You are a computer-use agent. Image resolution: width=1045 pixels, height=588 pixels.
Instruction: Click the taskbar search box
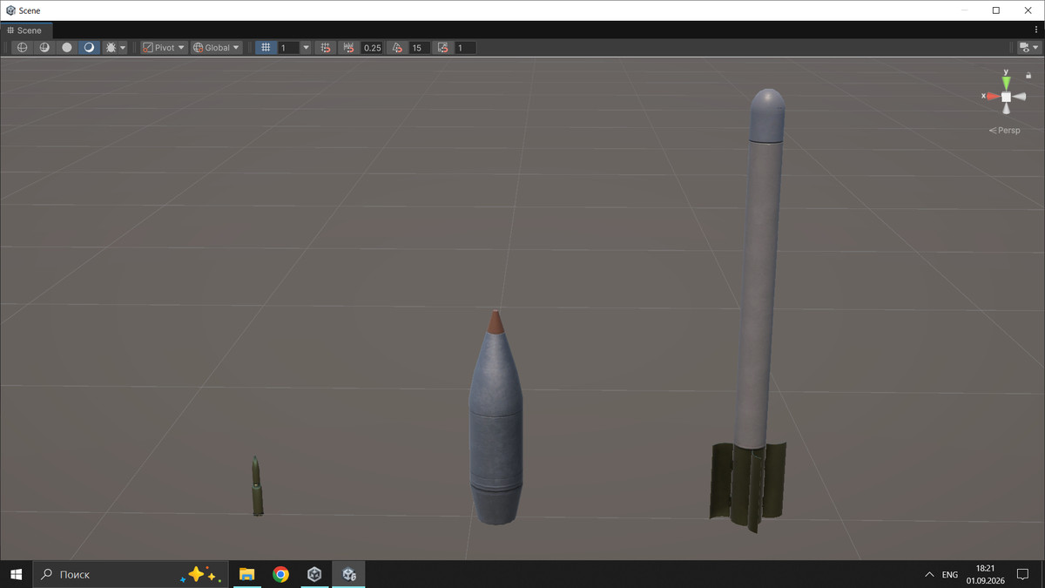[131, 574]
